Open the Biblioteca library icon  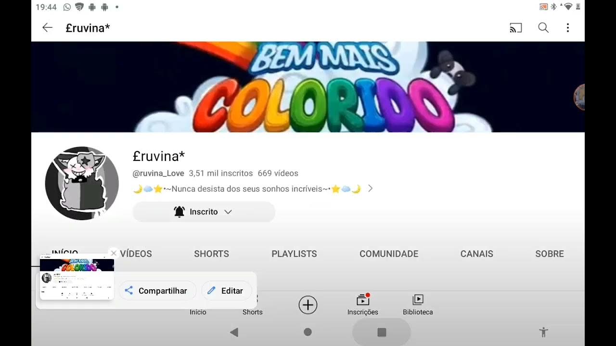coord(418,300)
